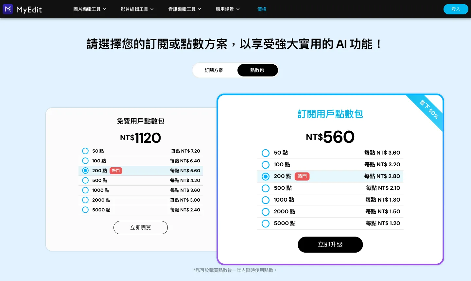
Task: Select 50 點 in the free user pack
Action: (85, 151)
